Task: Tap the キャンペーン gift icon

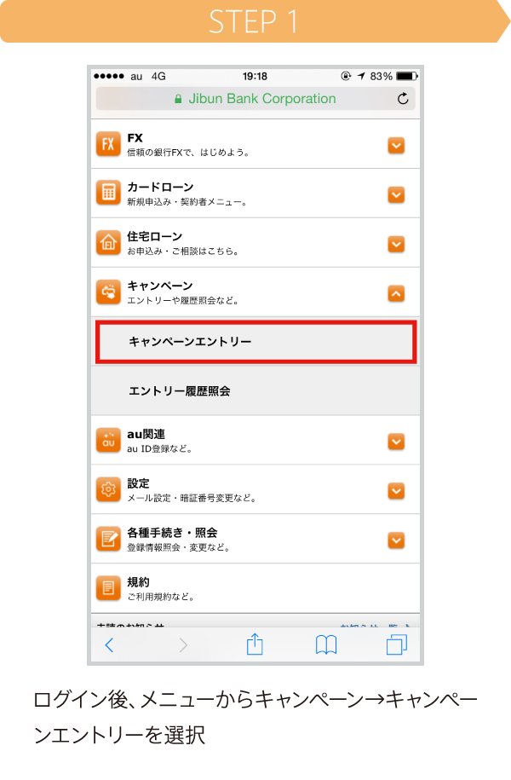Action: tap(108, 292)
